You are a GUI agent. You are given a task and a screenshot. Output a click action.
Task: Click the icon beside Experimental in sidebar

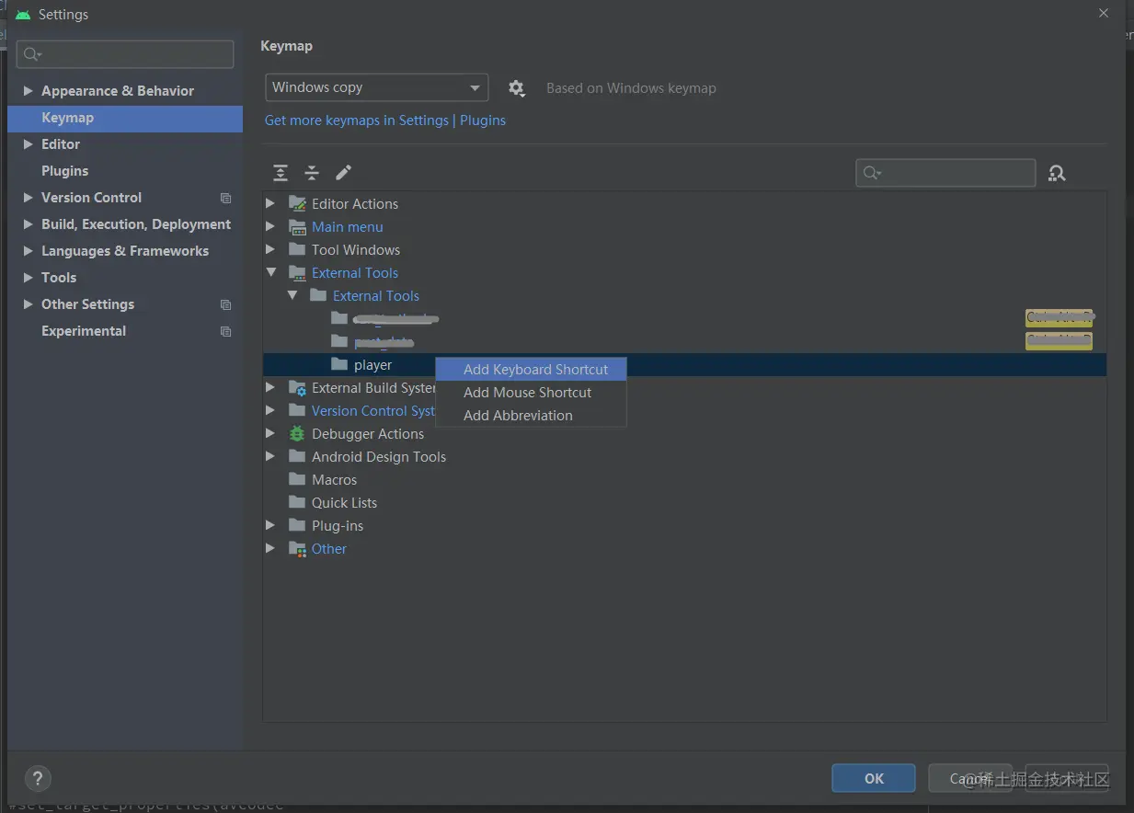click(x=225, y=331)
